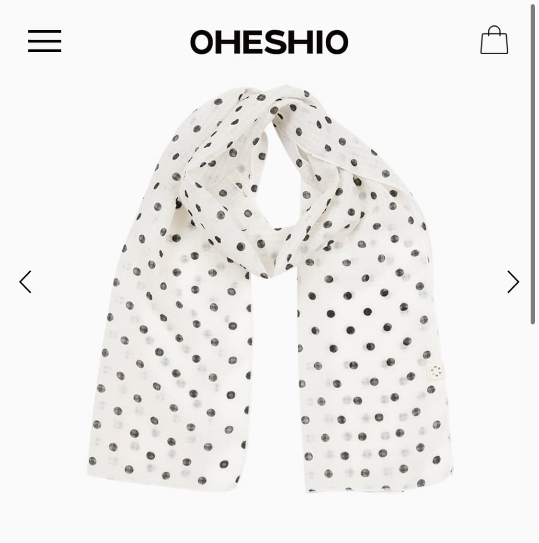Show the previous product photo
The image size is (539, 543).
pyautogui.click(x=25, y=282)
